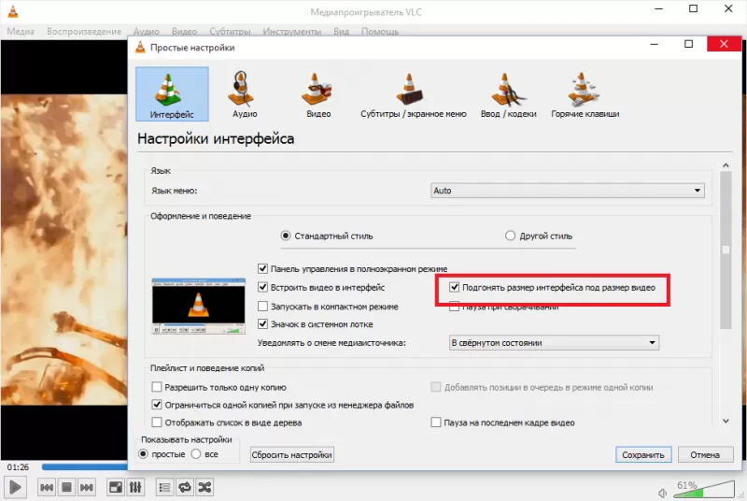Click the settings scrollbar up arrow
Screen dimensions: 747x501
coord(726,165)
